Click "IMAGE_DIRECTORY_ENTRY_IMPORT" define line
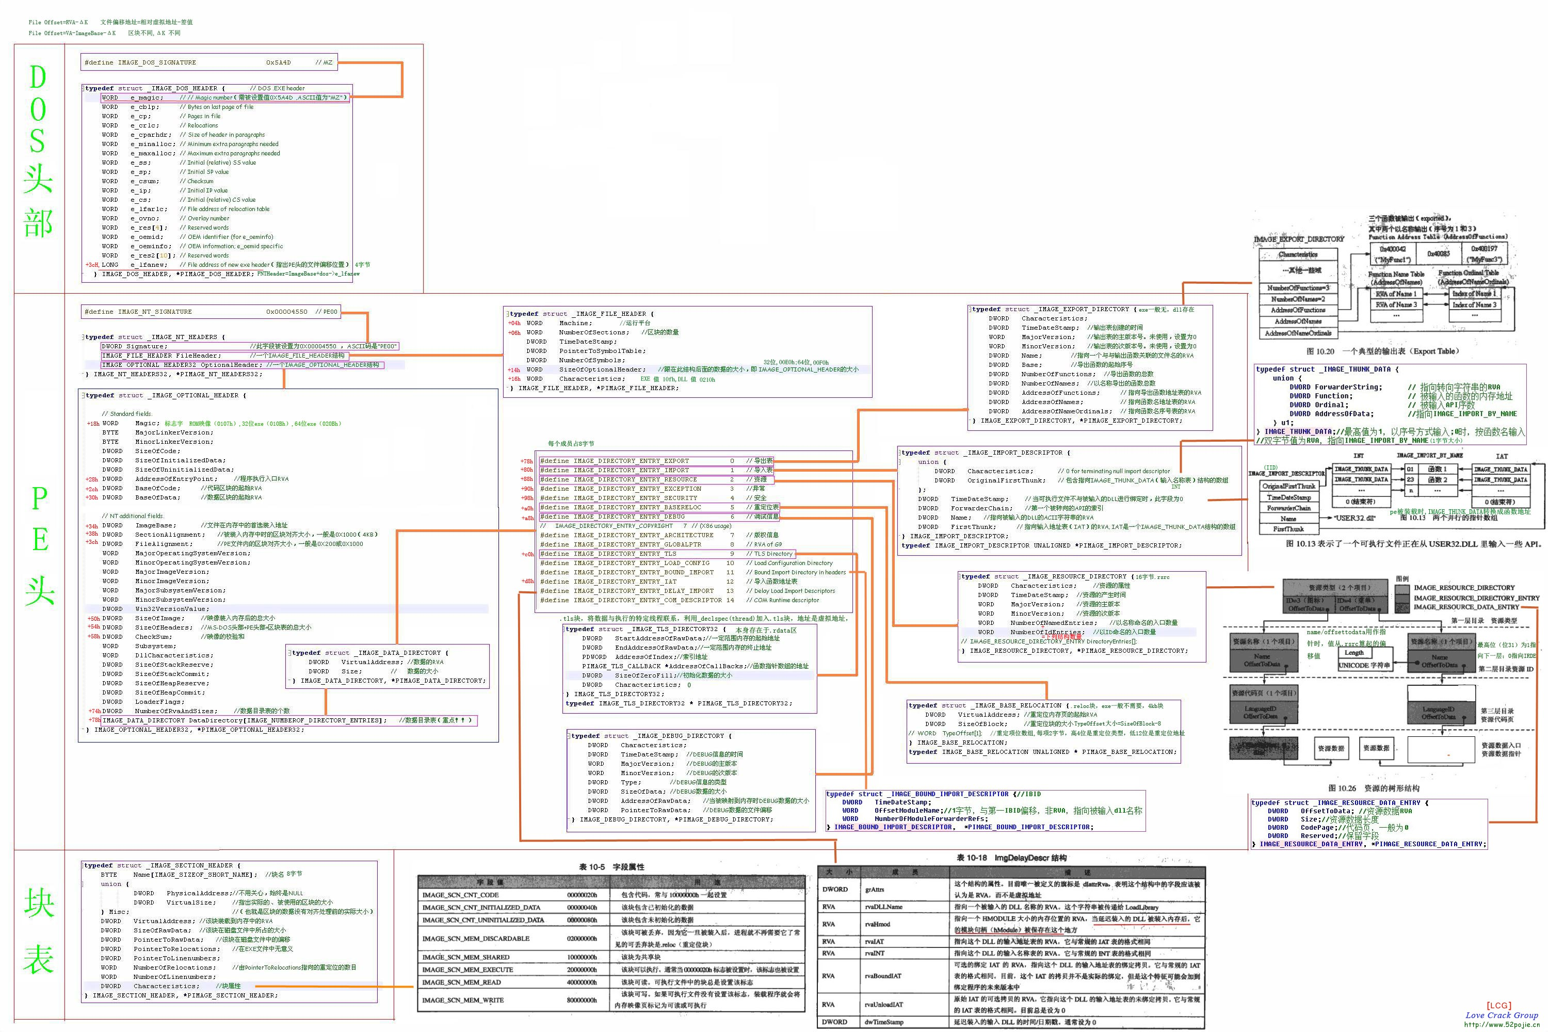The width and height of the screenshot is (1548, 1032). point(656,470)
